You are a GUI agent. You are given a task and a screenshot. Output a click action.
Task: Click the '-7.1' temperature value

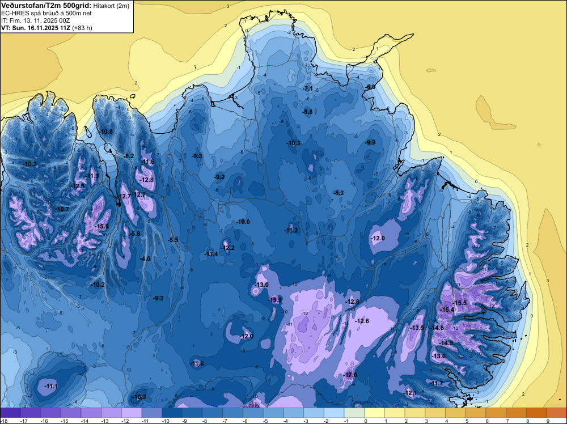308,88
